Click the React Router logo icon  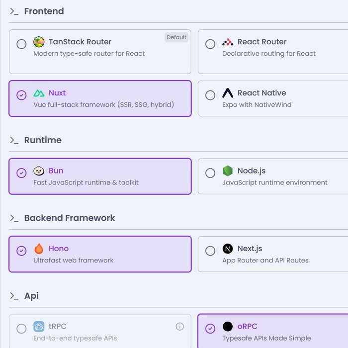pos(228,42)
